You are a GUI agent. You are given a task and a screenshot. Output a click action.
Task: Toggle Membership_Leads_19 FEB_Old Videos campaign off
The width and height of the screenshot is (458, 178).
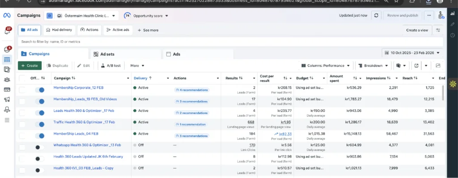(x=40, y=102)
